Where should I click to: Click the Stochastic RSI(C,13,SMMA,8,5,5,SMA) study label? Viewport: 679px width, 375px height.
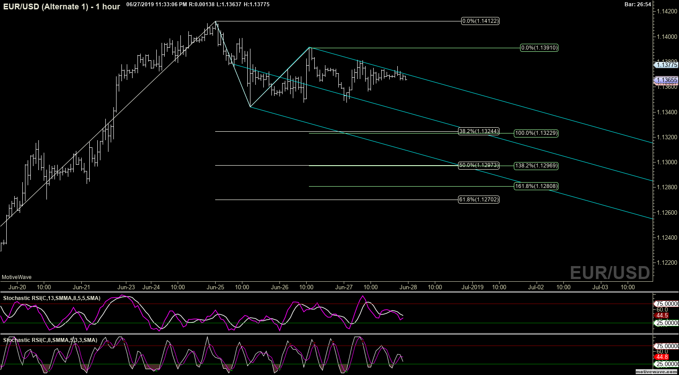click(52, 298)
